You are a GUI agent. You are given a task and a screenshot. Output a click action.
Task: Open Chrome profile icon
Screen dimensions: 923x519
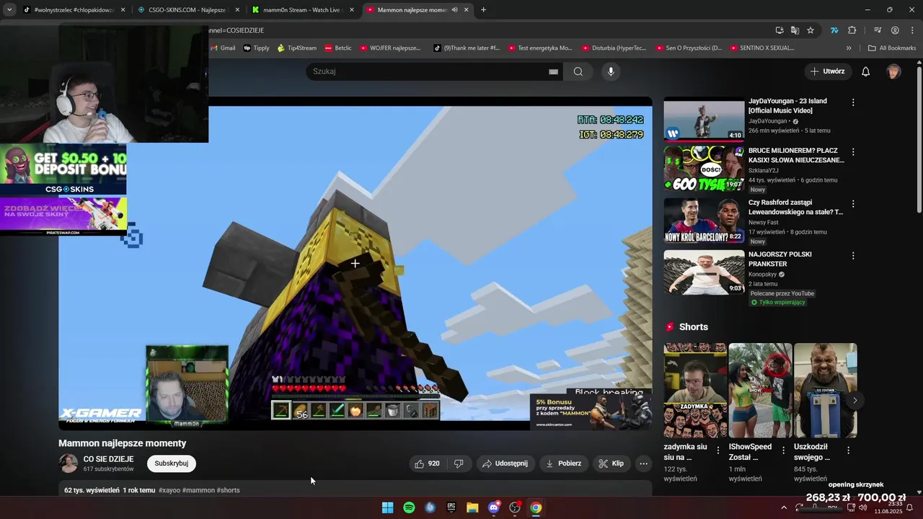pos(895,30)
